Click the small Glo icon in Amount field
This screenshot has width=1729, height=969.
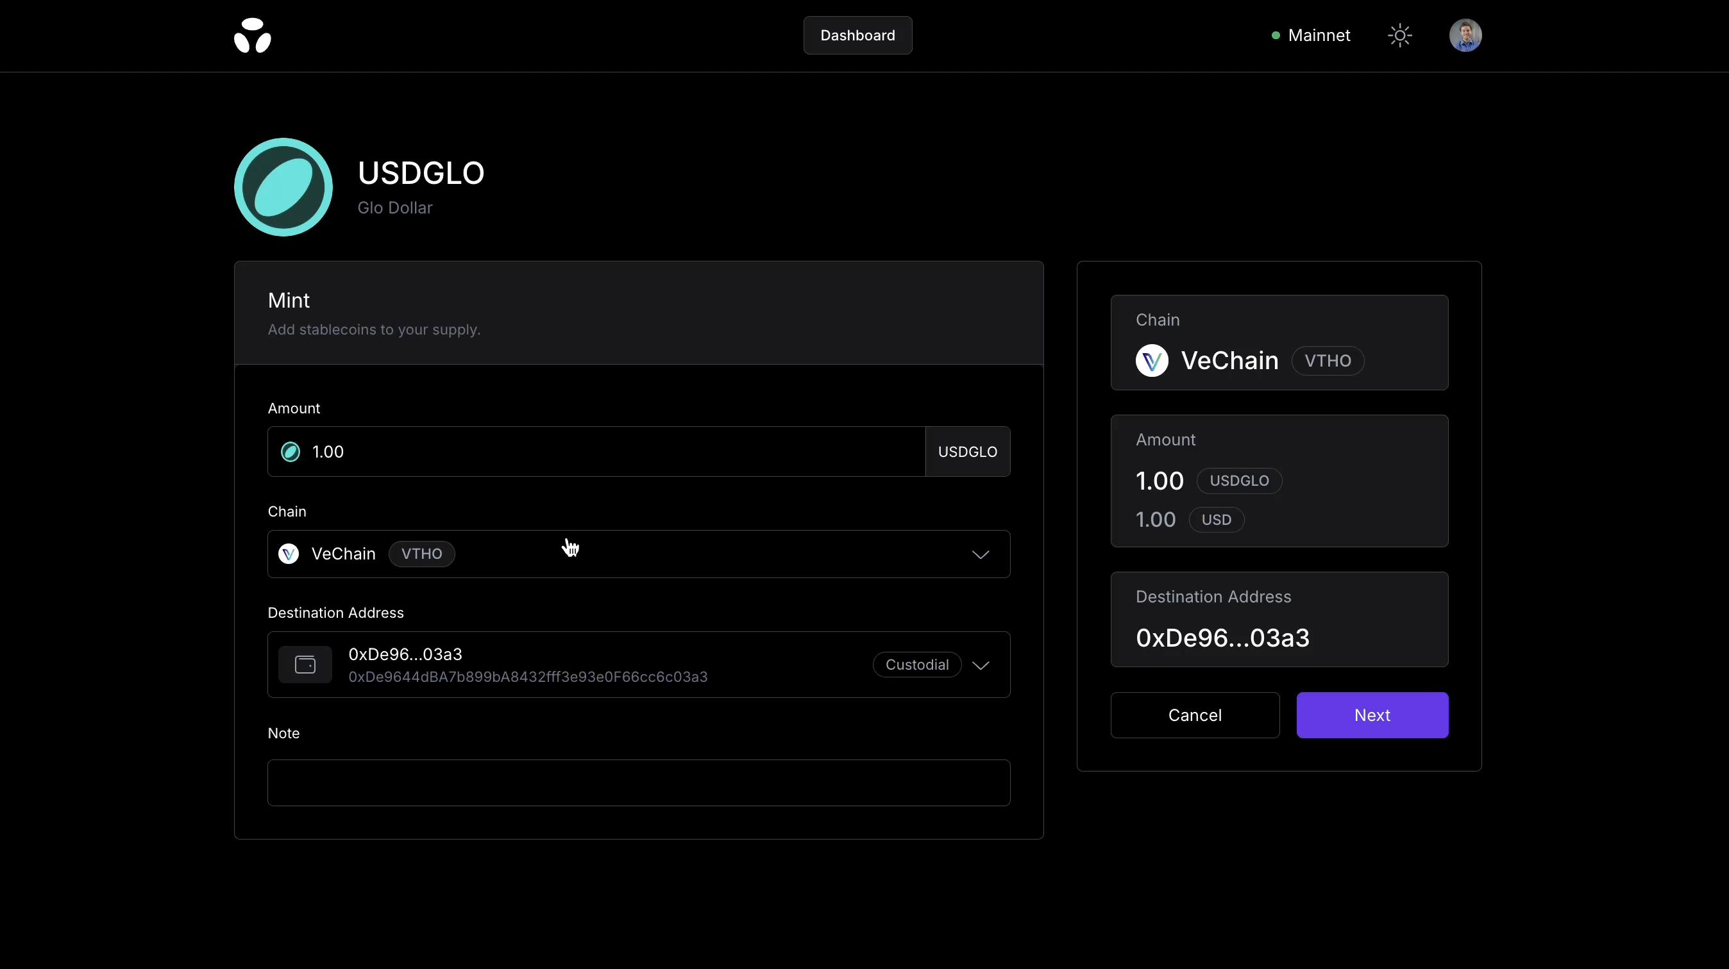coord(291,452)
